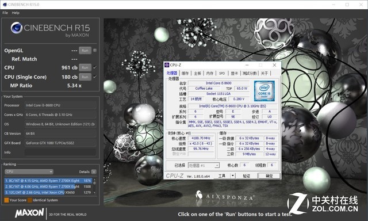Click the 确定 button in CPU-Z
This screenshot has width=368, height=221.
coord(269,176)
